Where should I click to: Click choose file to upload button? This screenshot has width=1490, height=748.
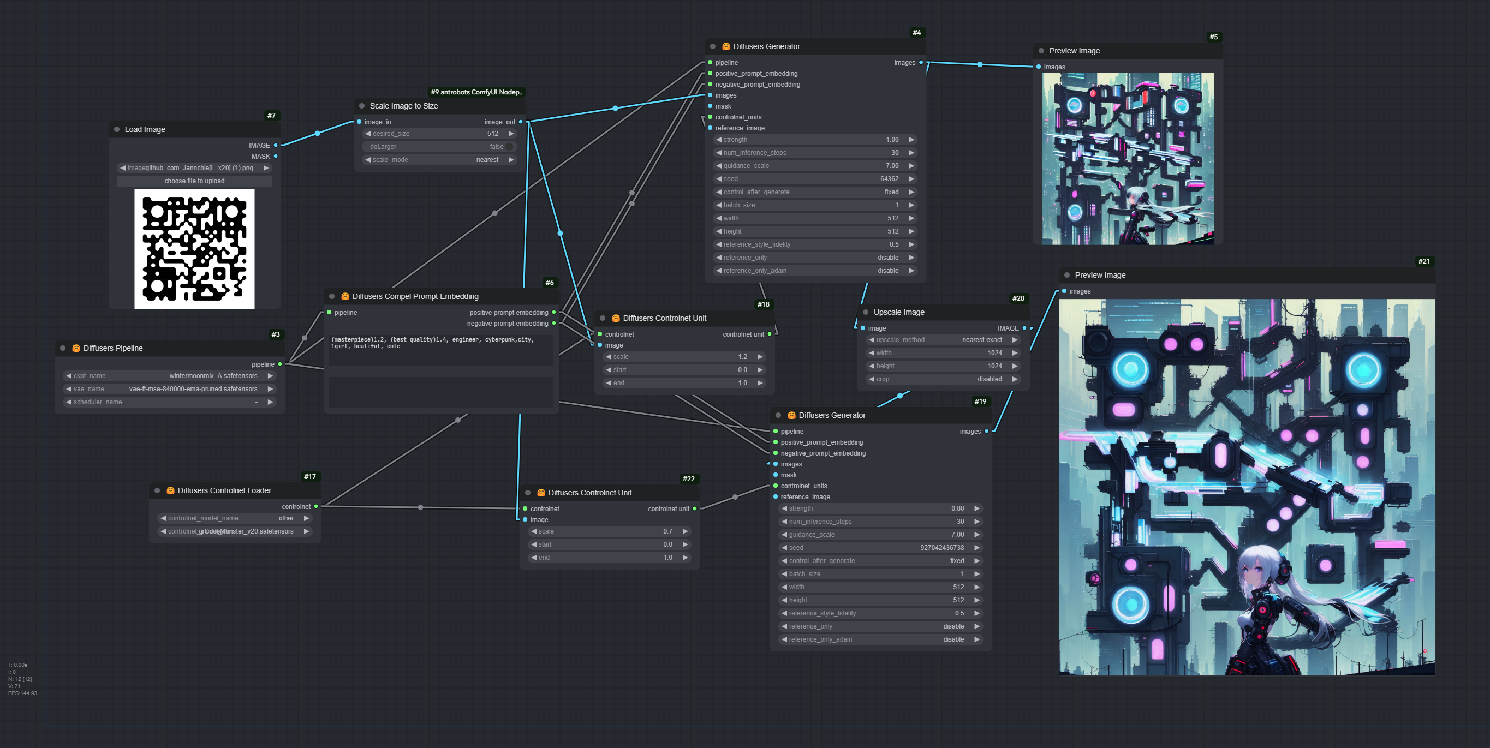pos(194,181)
